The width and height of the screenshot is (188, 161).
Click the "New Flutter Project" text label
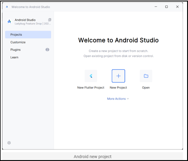[x=91, y=88]
